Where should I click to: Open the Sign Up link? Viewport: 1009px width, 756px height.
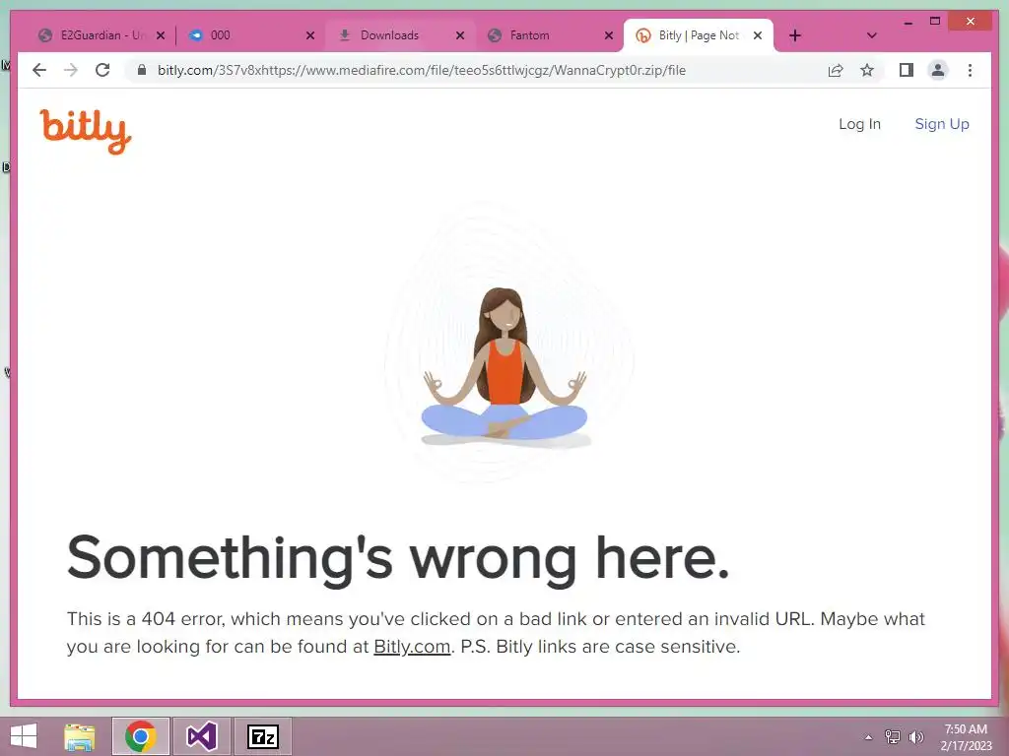click(942, 124)
